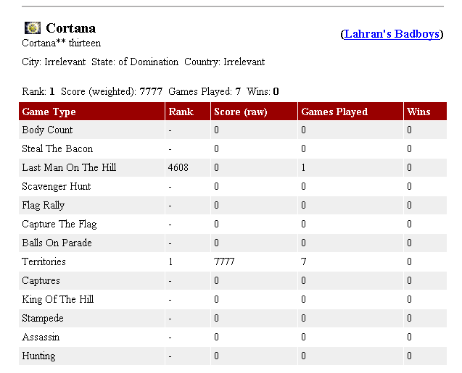Click Last Man On The Hill entry

pos(69,168)
